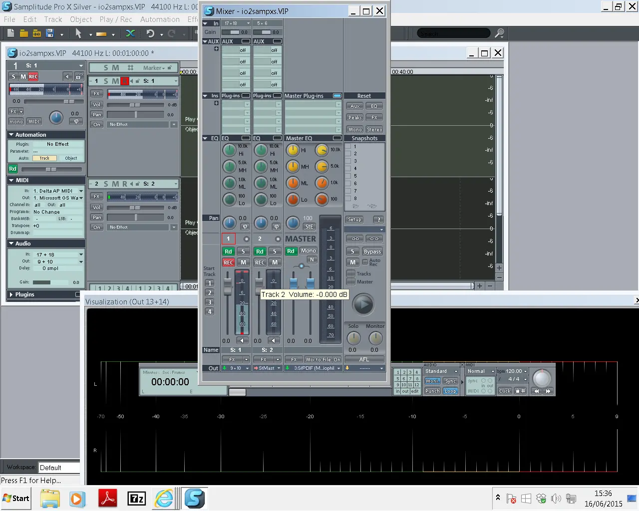Toggle the Loop button in transport
This screenshot has height=511, width=639.
[450, 391]
